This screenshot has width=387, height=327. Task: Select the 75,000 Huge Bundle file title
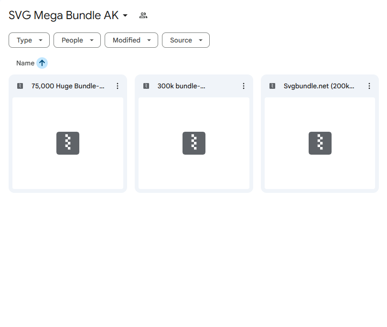68,86
